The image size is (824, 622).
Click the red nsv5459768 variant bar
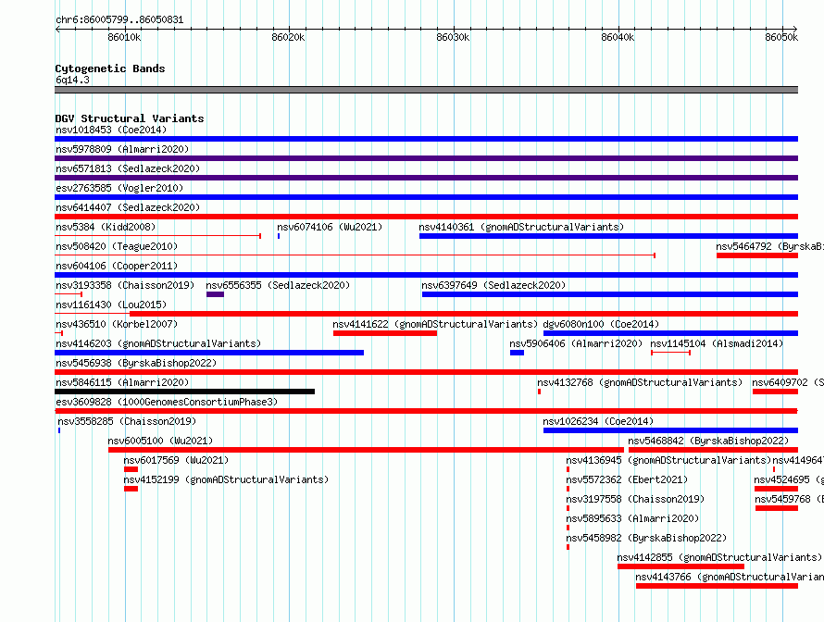(777, 508)
